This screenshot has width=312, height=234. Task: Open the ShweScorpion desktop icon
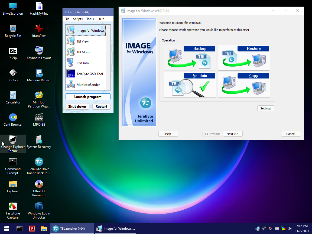pos(13,9)
